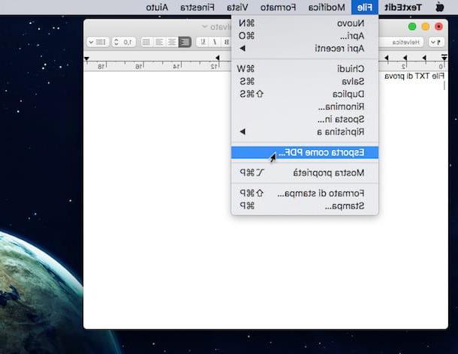458x354 pixels.
Task: Open the Vista menu
Action: coord(237,7)
